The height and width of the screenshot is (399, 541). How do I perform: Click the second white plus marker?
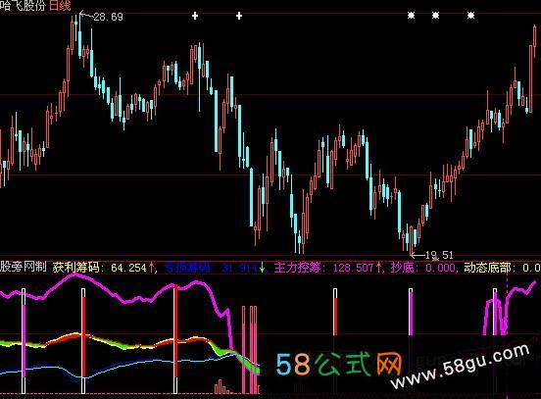[239, 16]
